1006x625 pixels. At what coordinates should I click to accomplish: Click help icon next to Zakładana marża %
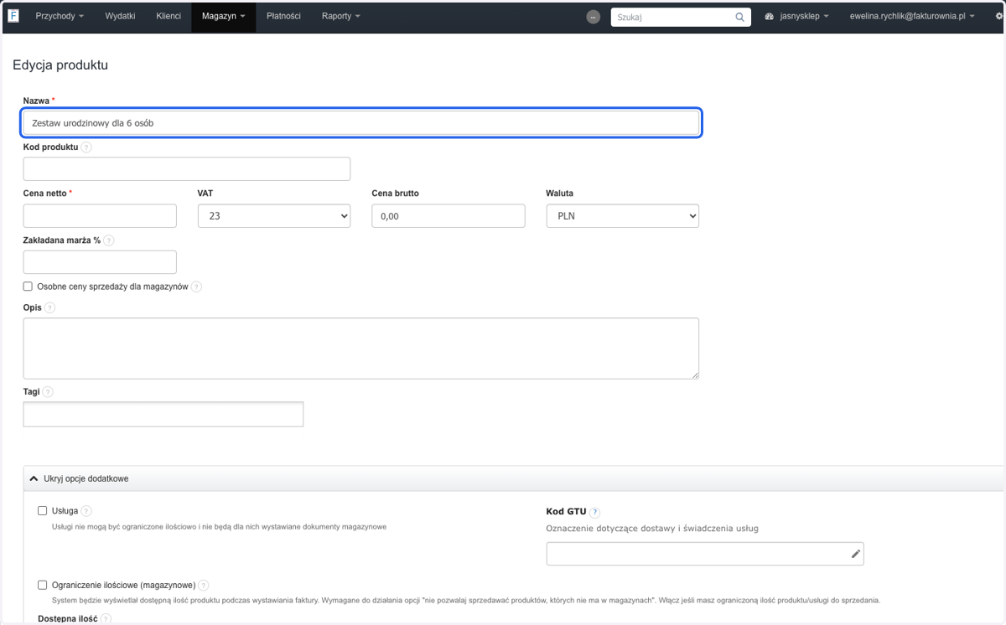point(109,240)
